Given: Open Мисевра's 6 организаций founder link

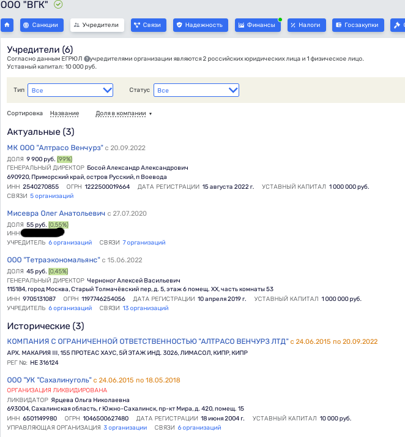Looking at the screenshot, I should (x=70, y=243).
